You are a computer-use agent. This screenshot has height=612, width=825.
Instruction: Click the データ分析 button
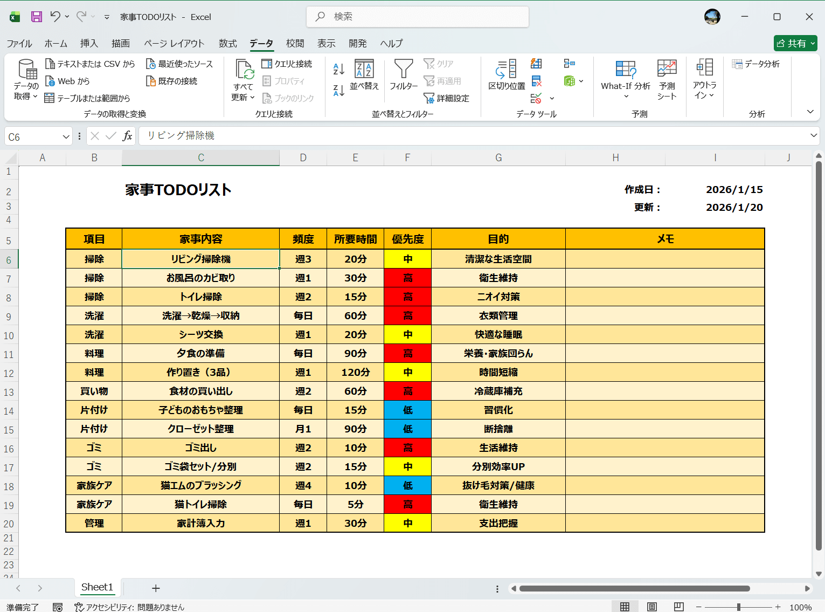pos(756,64)
